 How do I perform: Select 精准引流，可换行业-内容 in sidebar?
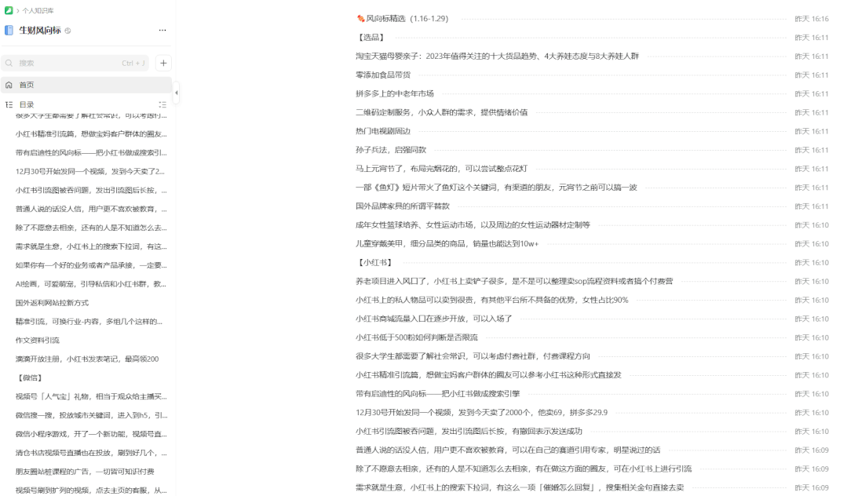click(x=89, y=322)
